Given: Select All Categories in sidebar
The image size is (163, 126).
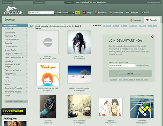Looking at the screenshot, I should coord(15,25).
